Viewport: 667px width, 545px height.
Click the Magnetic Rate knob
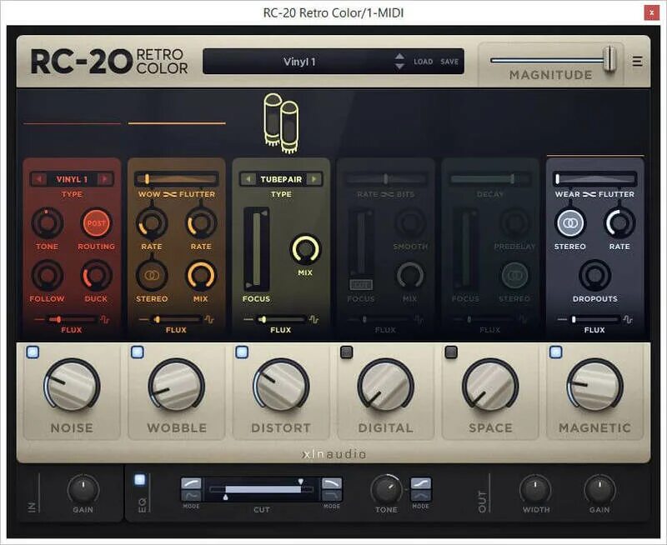[x=619, y=222]
